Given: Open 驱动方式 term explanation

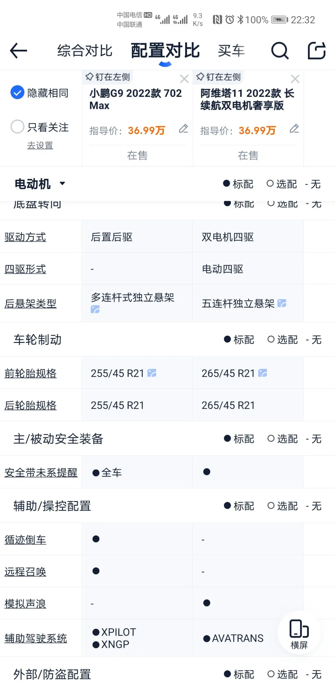Looking at the screenshot, I should click(25, 237).
